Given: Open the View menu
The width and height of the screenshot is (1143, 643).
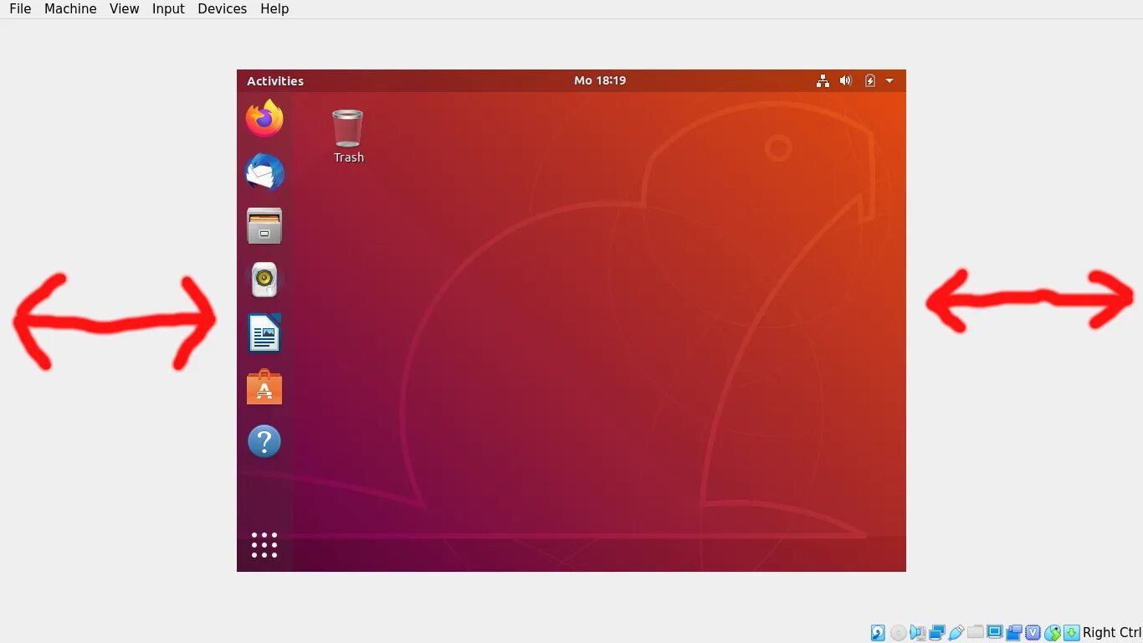Looking at the screenshot, I should pyautogui.click(x=124, y=9).
